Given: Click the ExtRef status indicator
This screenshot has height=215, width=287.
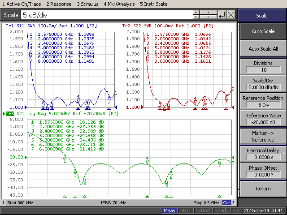Looking at the screenshot, I should click(203, 211).
